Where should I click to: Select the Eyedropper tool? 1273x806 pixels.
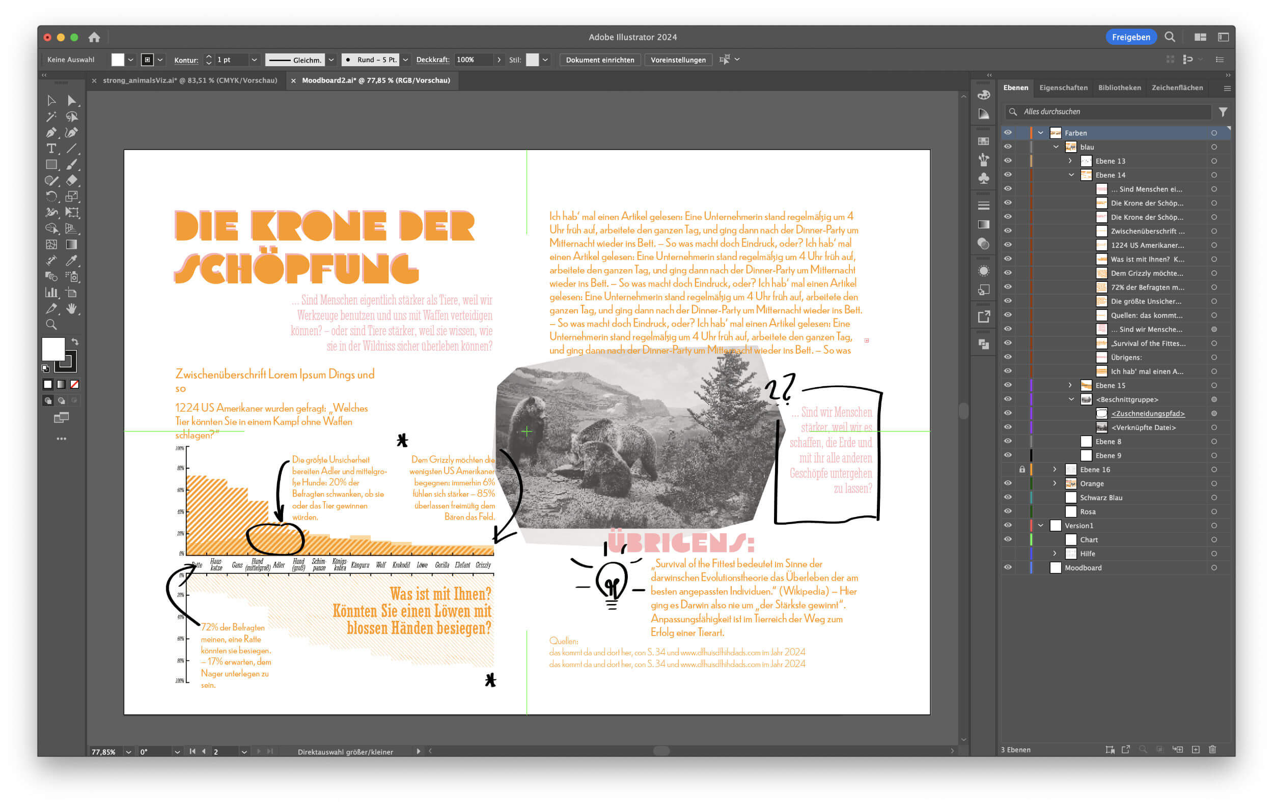click(71, 261)
